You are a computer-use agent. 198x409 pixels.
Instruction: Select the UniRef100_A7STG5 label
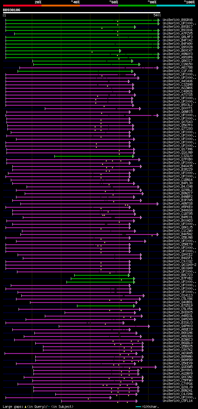pos(178,95)
